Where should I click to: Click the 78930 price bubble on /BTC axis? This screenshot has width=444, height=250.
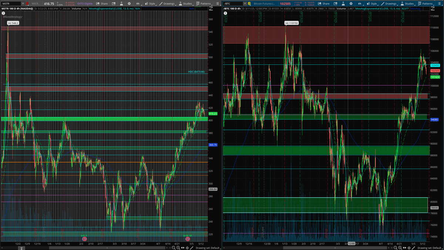435,208
